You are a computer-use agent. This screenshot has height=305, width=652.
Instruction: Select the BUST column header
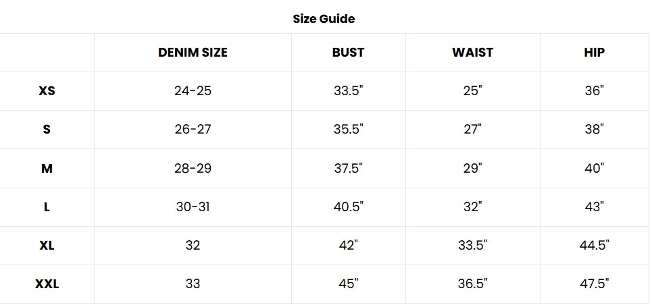pos(348,53)
